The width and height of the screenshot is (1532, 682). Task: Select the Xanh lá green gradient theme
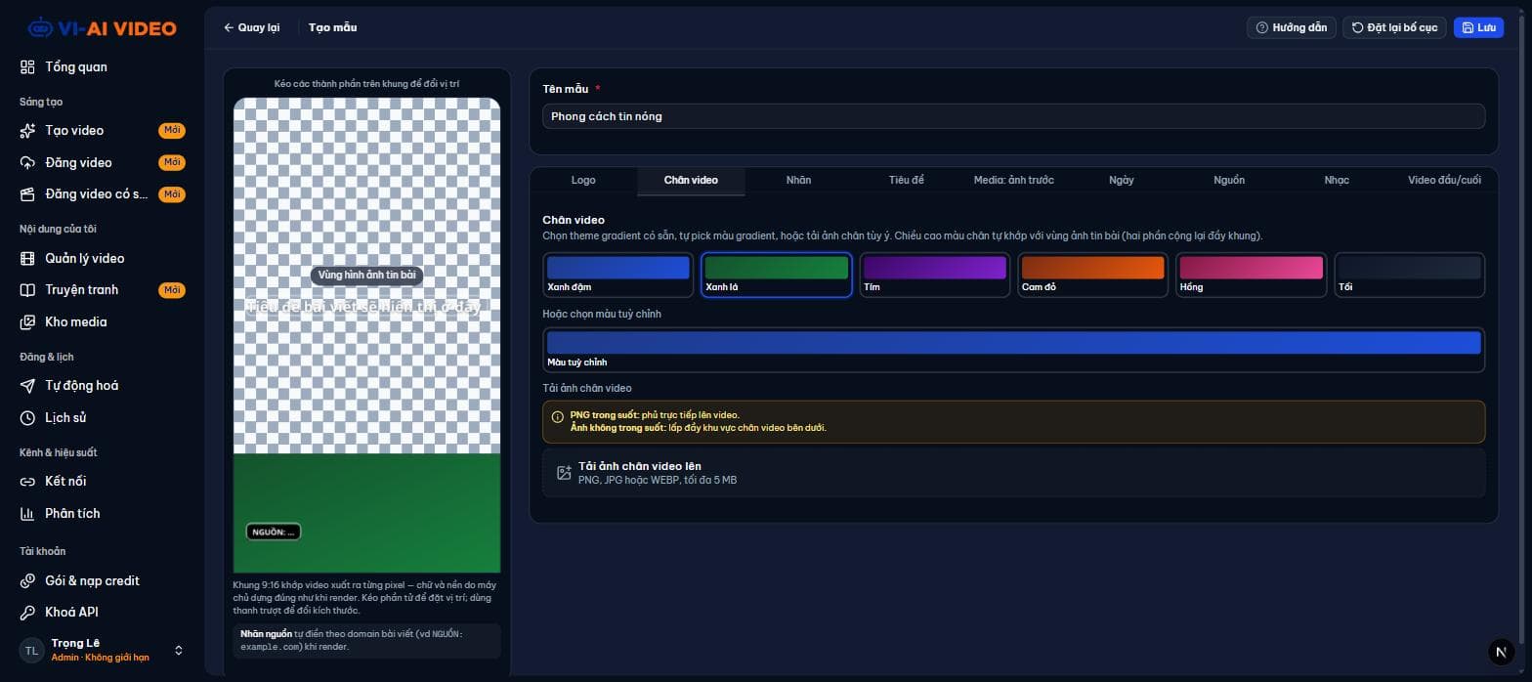(x=777, y=275)
